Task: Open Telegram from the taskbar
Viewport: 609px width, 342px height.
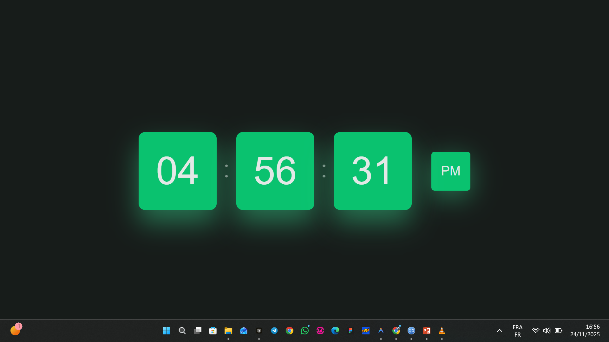Action: (x=274, y=330)
